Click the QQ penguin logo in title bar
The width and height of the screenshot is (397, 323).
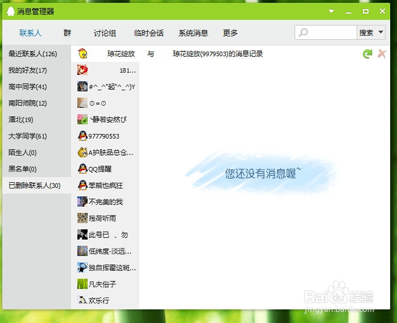(x=11, y=11)
